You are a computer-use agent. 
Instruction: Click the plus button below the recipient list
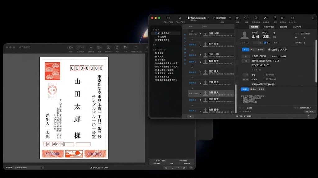(190, 116)
